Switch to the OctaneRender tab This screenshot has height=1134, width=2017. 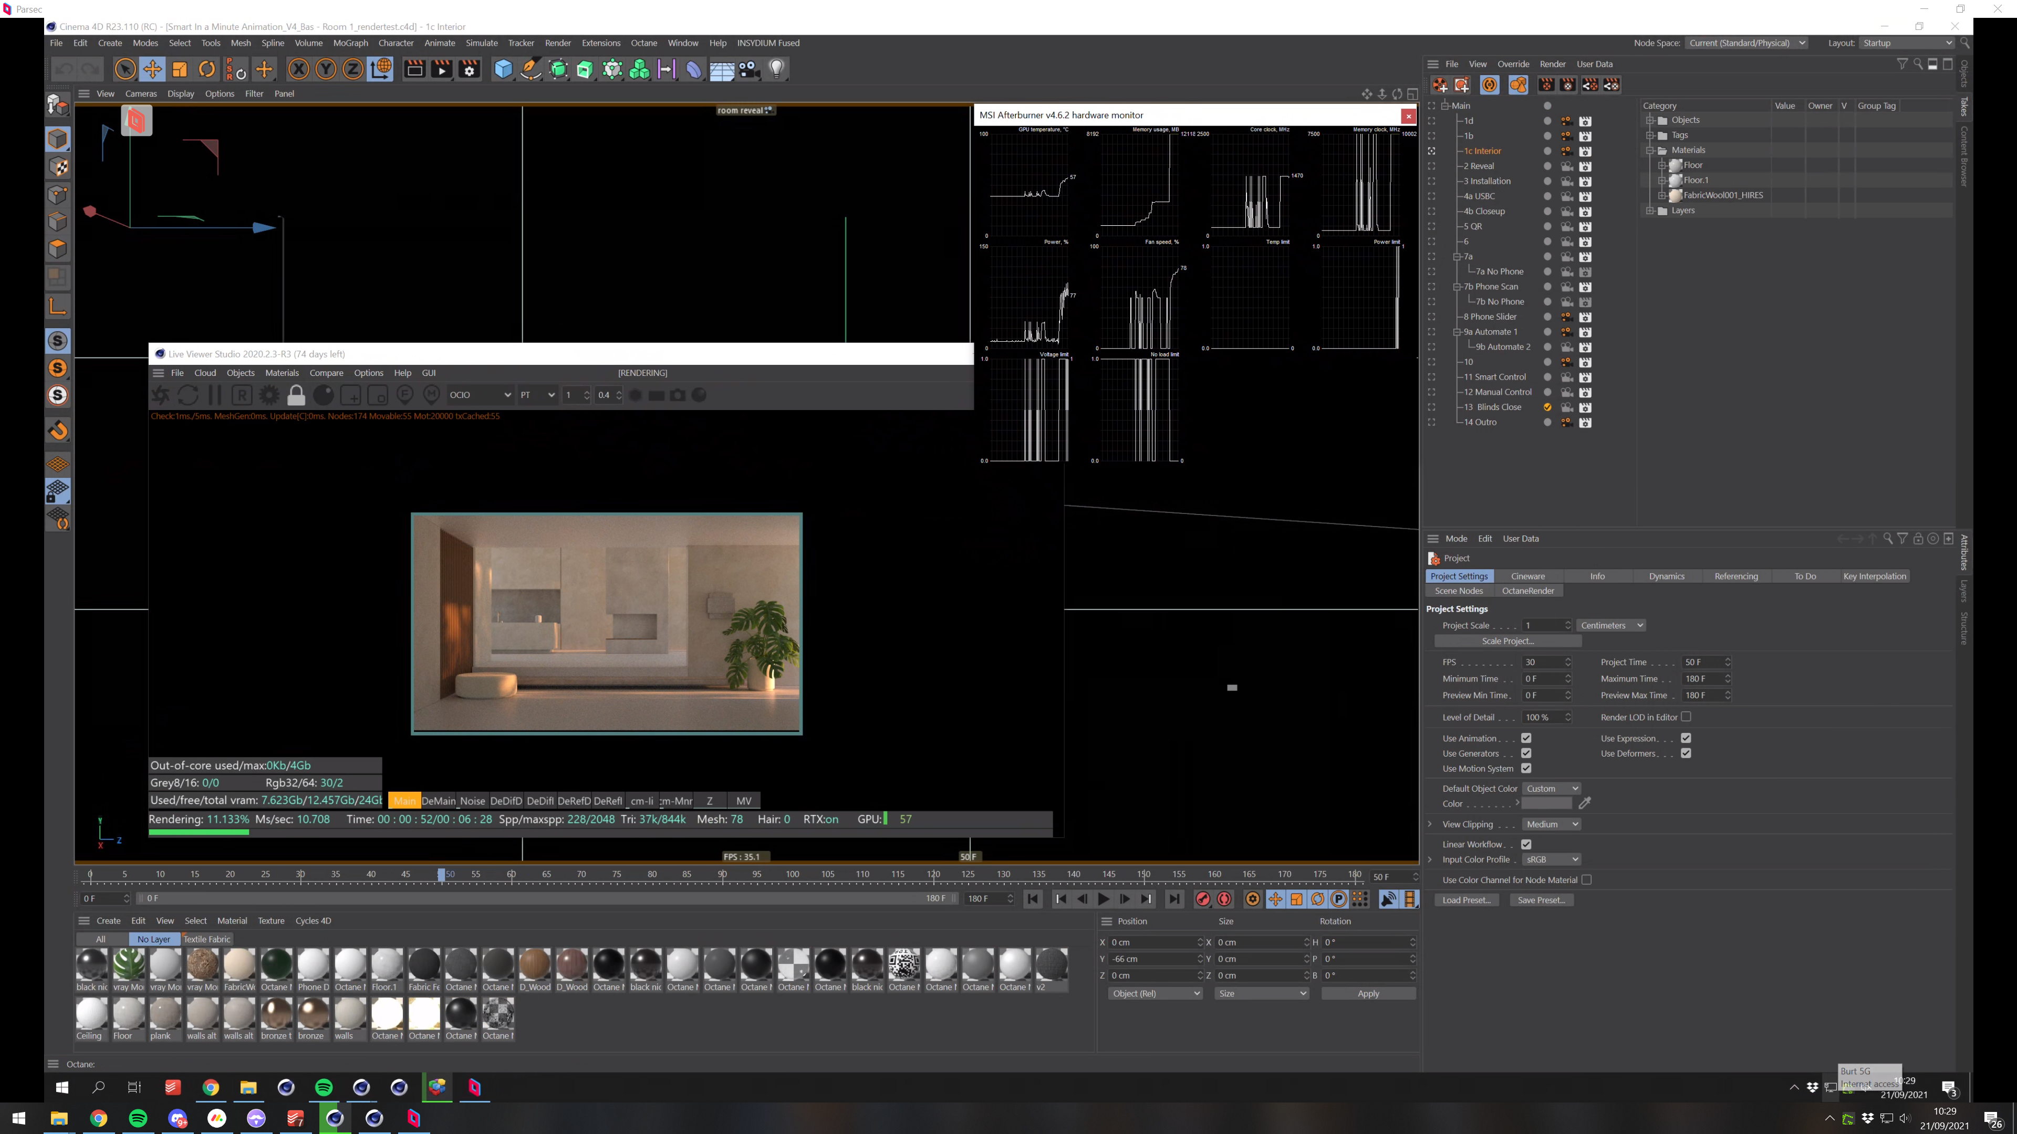[x=1527, y=591]
